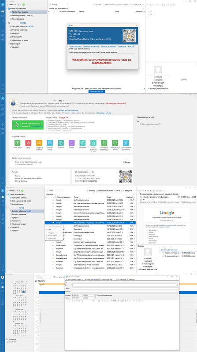This screenshot has height=352, width=197.
Task: Open Historia aktualizacji link in Info dialog
Action: pos(108,46)
